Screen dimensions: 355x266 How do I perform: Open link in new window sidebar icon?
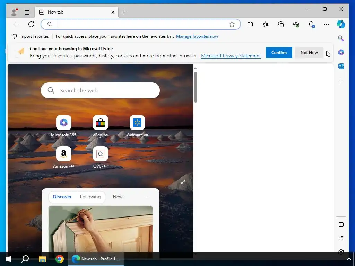pos(341,238)
